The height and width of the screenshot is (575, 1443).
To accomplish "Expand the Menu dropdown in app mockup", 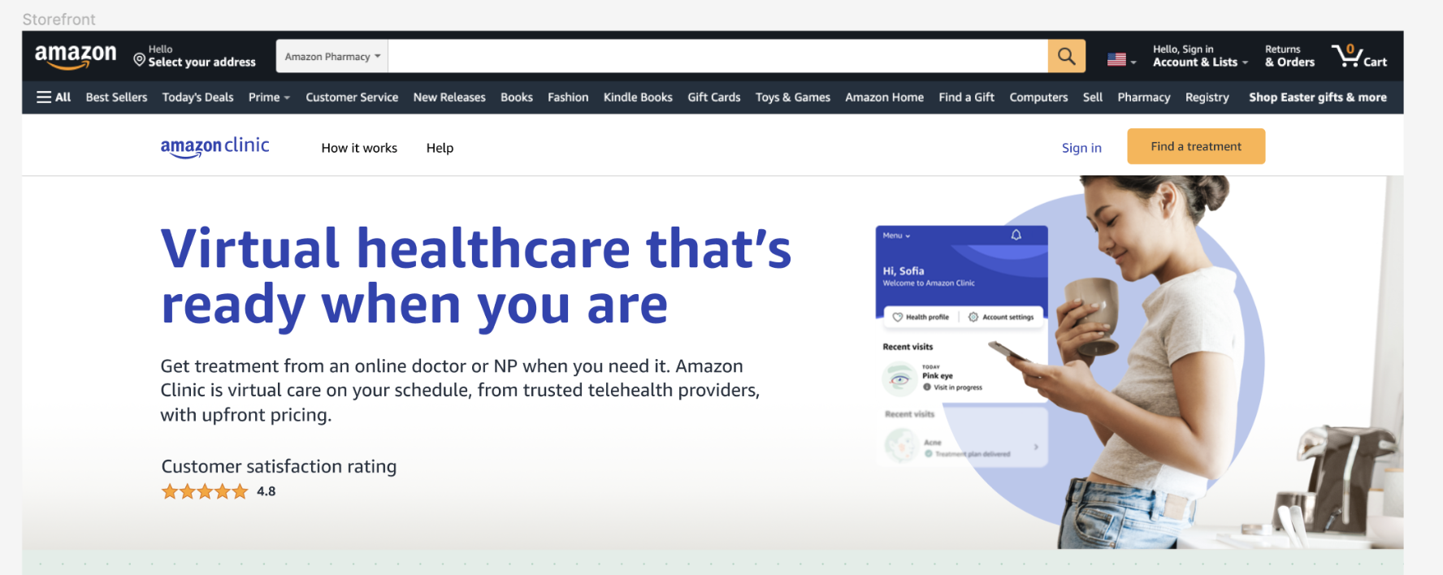I will coord(896,236).
